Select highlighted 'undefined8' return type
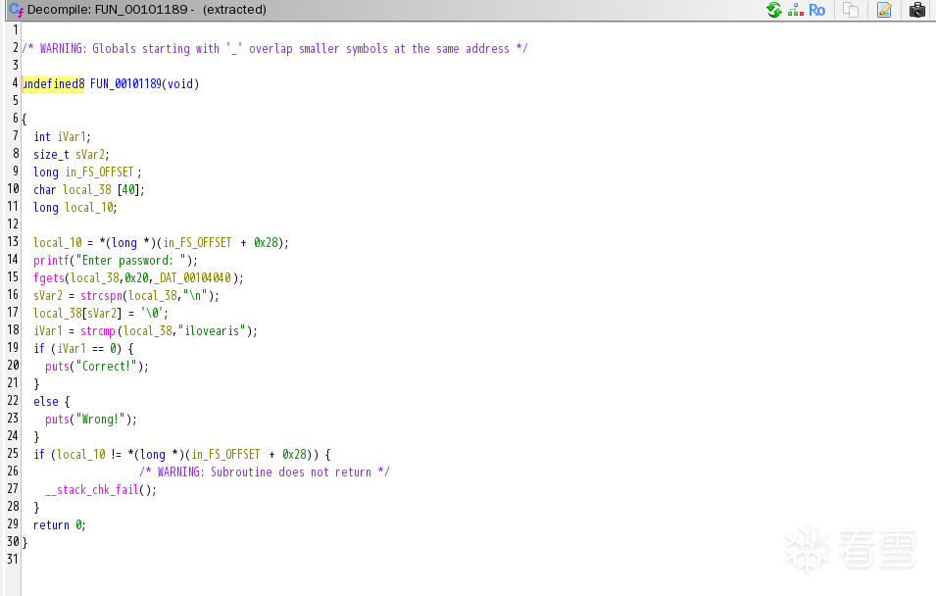 (54, 83)
